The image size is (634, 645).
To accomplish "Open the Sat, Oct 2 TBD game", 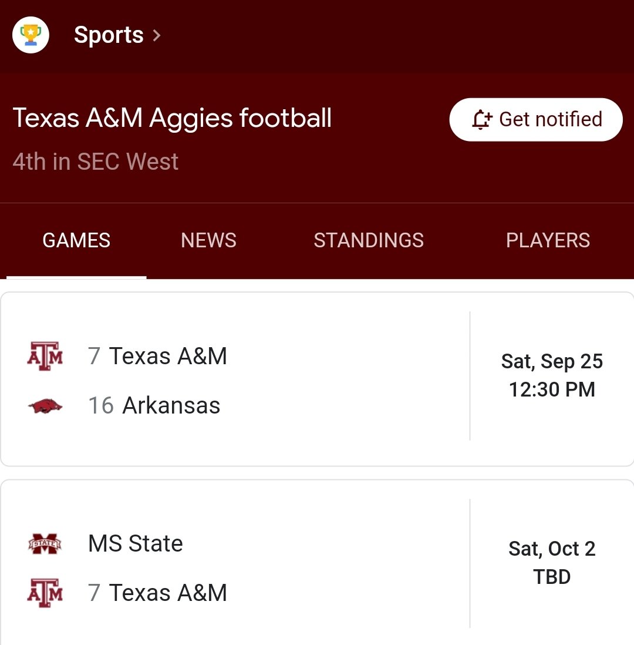I will pyautogui.click(x=552, y=563).
